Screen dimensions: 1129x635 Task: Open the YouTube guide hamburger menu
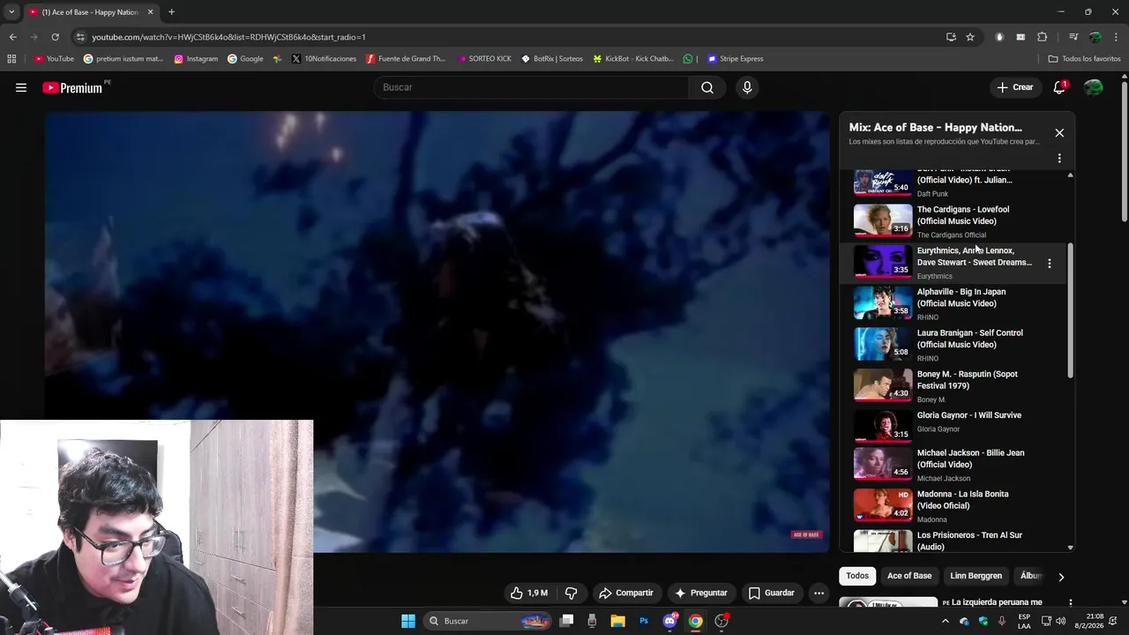[21, 87]
